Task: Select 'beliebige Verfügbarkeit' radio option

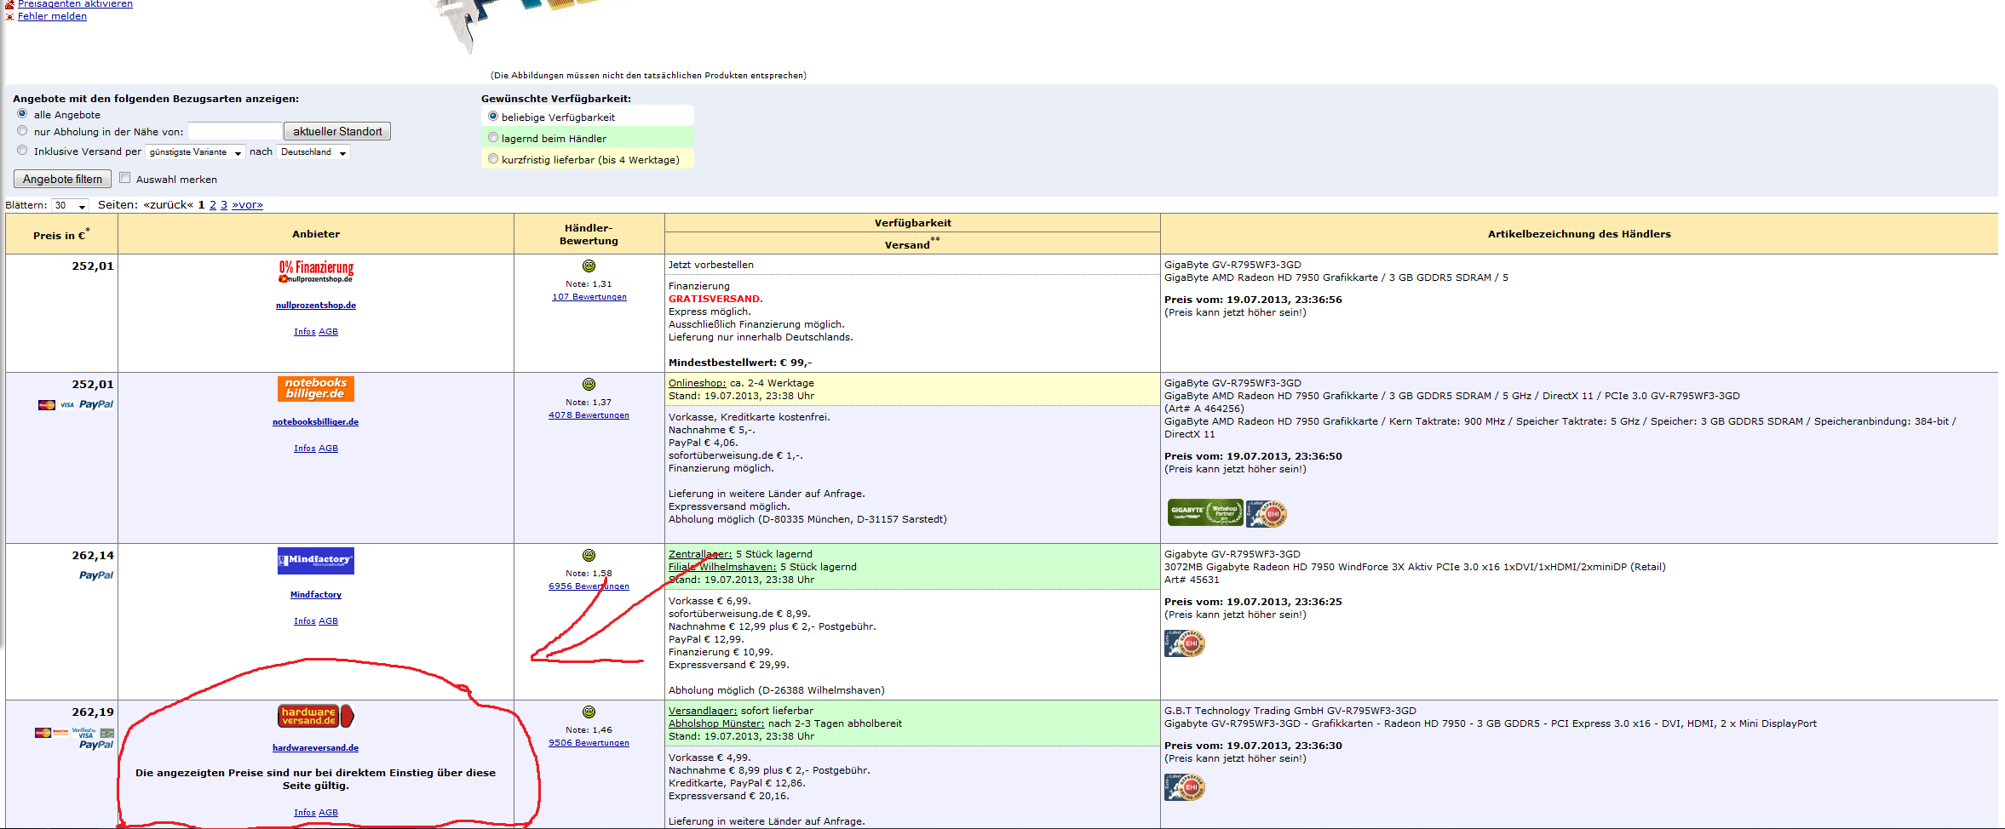Action: pyautogui.click(x=493, y=116)
